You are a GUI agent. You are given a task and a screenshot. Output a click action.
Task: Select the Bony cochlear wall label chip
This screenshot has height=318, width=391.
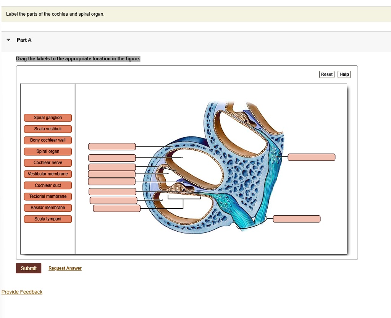(47, 140)
